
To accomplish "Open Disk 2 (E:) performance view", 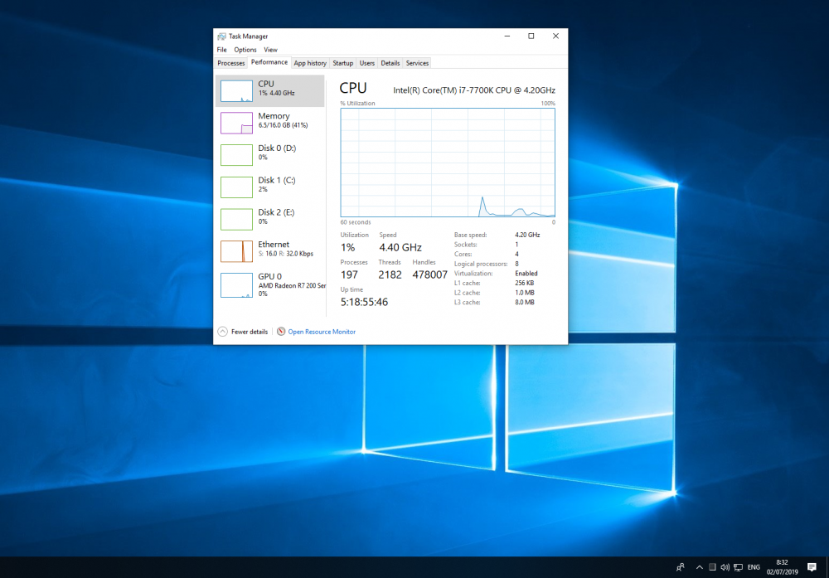I will coord(269,219).
